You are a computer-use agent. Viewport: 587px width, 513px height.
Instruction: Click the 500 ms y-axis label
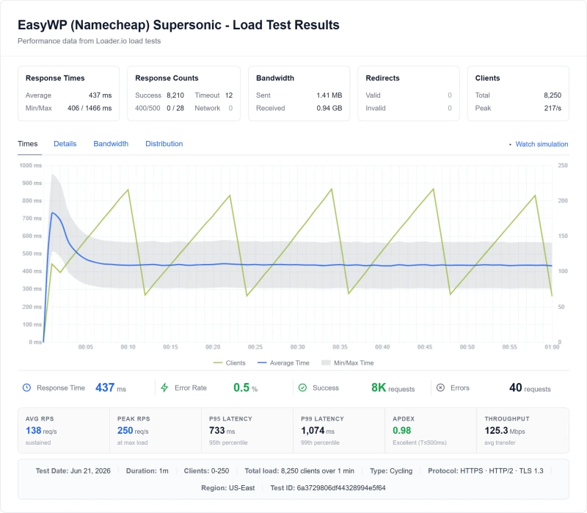click(x=32, y=253)
